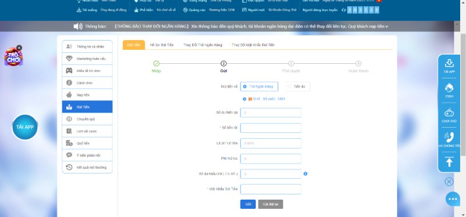Click the CSKH customer service icon
Screen dimensions: 466x217
click(x=449, y=88)
